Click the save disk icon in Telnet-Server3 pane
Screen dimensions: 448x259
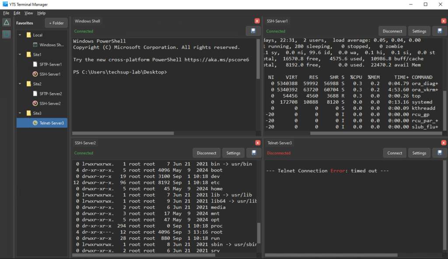click(x=439, y=153)
